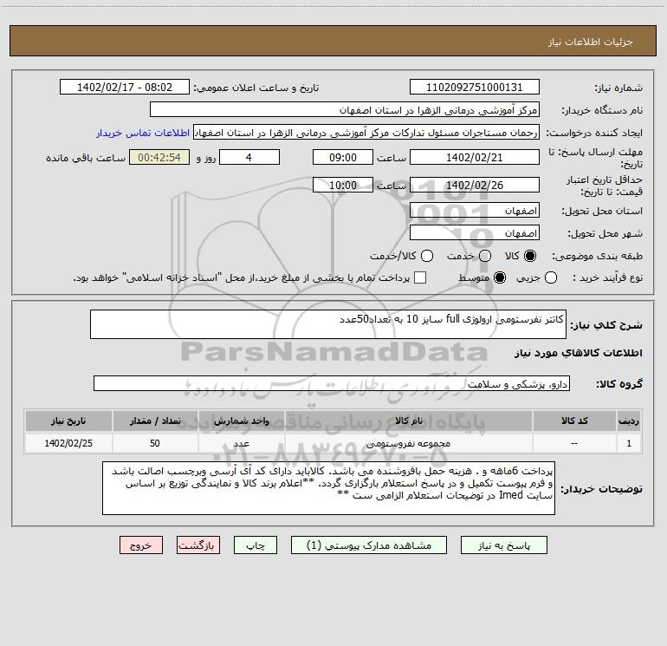The width and height of the screenshot is (667, 646).
Task: Click the general need description text box
Action: [328, 324]
